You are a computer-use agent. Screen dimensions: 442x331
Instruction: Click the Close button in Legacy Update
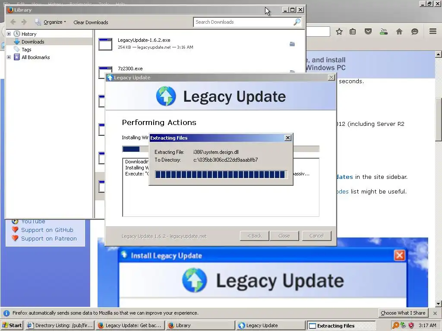tap(284, 236)
